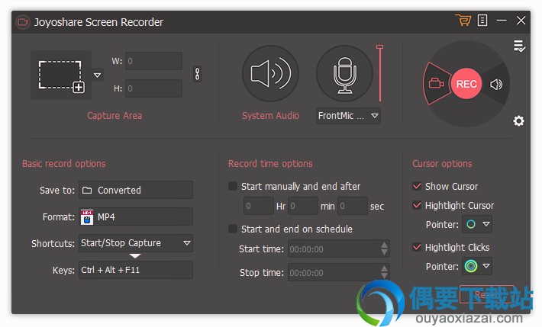Image resolution: width=542 pixels, height=327 pixels.
Task: Click the red REC button
Action: click(466, 84)
